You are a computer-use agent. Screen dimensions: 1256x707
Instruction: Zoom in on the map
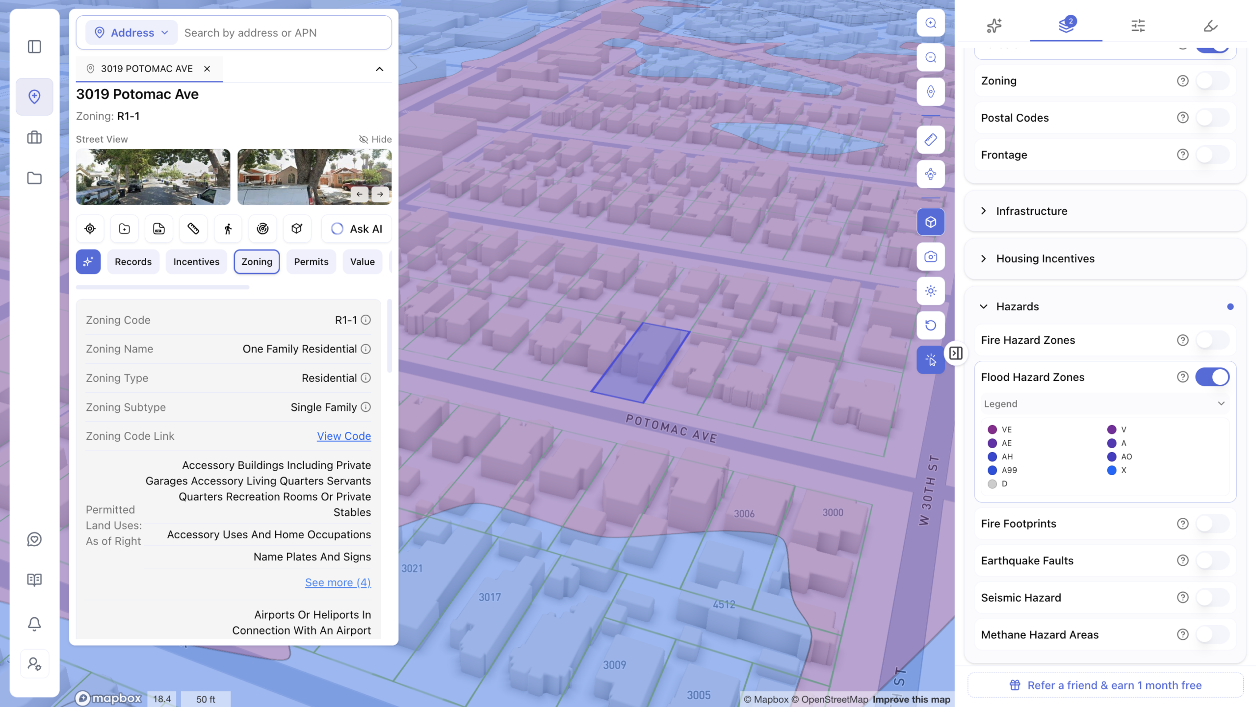931,23
